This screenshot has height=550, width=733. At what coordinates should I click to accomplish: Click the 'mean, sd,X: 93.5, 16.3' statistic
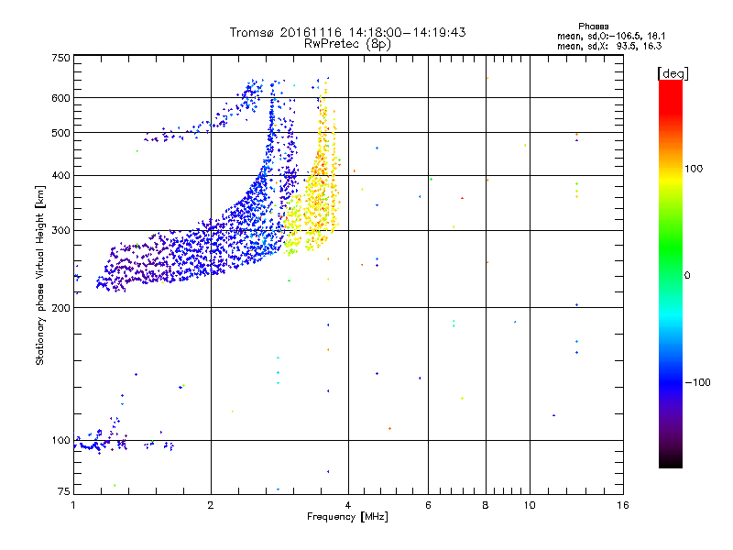[609, 46]
